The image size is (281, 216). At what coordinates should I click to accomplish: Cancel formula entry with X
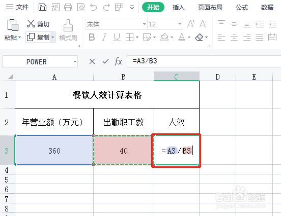(x=92, y=61)
